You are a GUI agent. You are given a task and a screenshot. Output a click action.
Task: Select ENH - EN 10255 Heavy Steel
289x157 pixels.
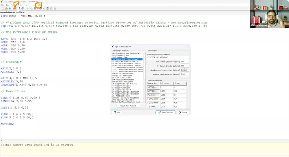127,82
